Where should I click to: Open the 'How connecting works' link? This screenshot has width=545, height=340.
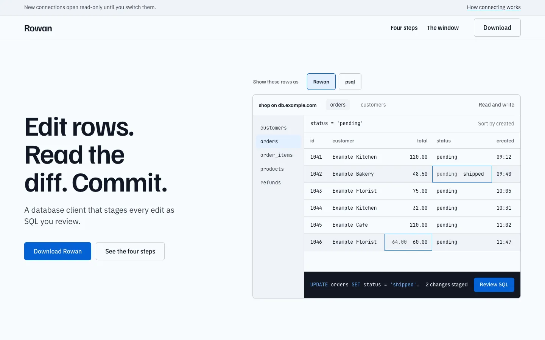(494, 7)
